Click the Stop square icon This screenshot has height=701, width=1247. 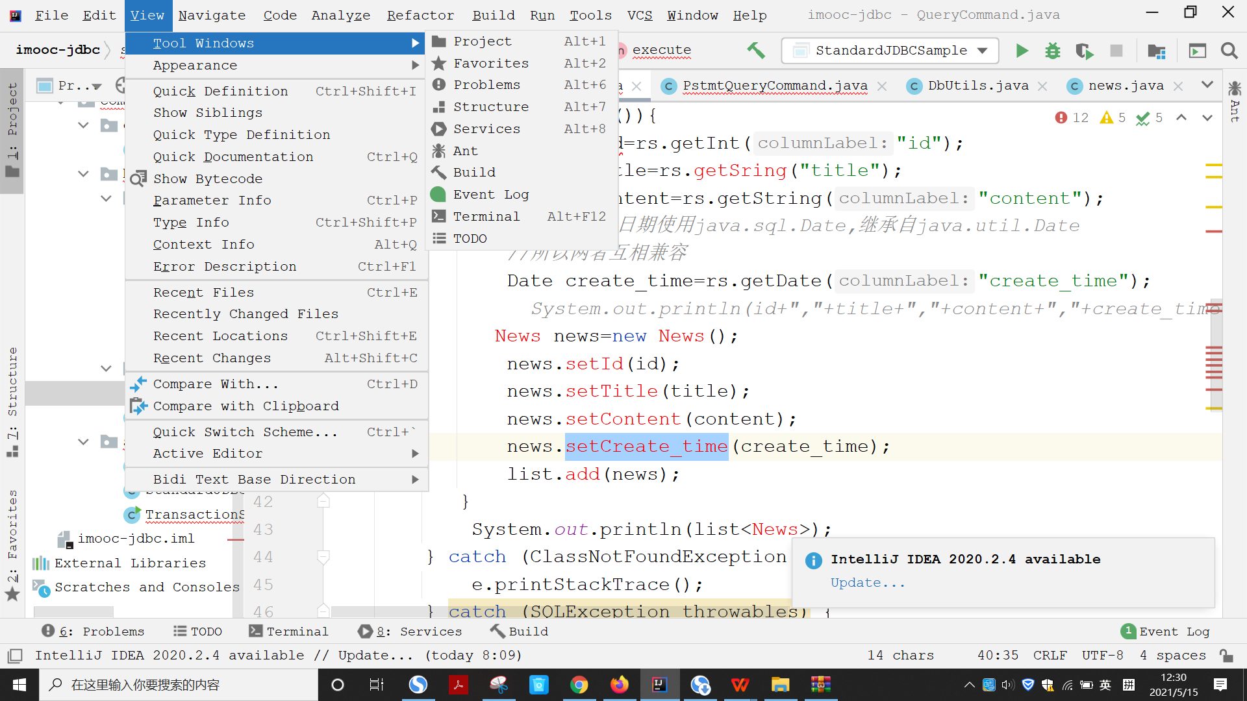[1116, 51]
